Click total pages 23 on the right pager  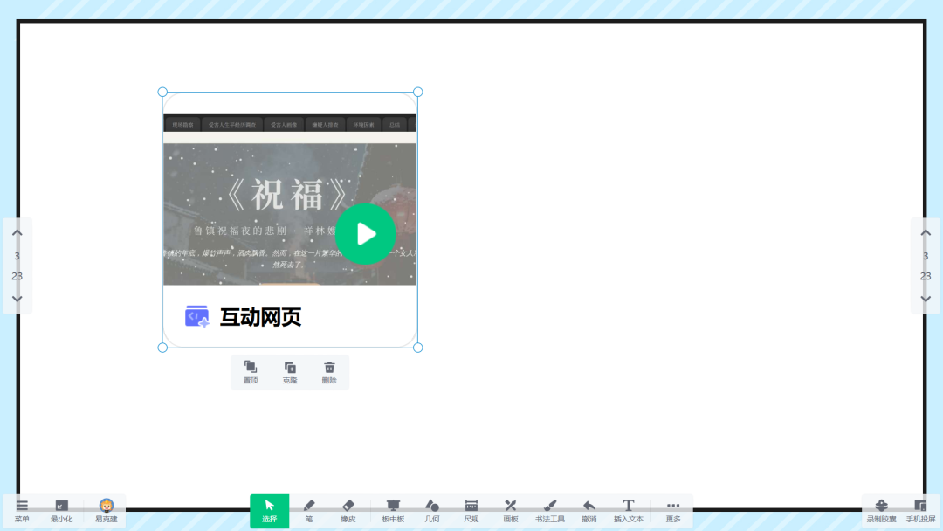point(926,276)
